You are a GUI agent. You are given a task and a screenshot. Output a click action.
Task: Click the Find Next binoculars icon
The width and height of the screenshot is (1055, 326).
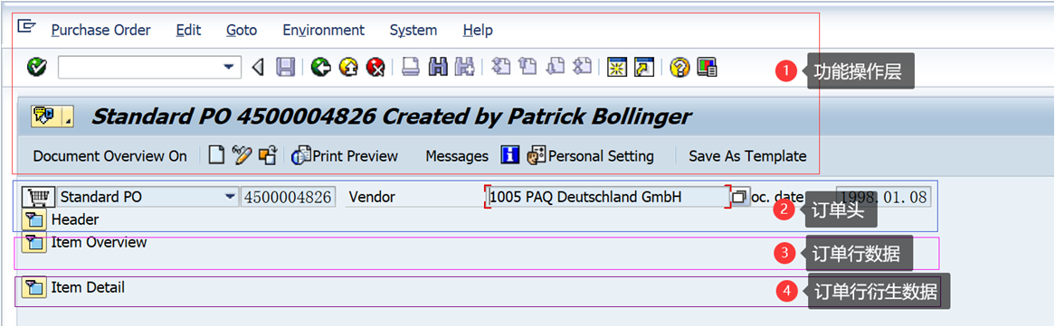(x=464, y=67)
